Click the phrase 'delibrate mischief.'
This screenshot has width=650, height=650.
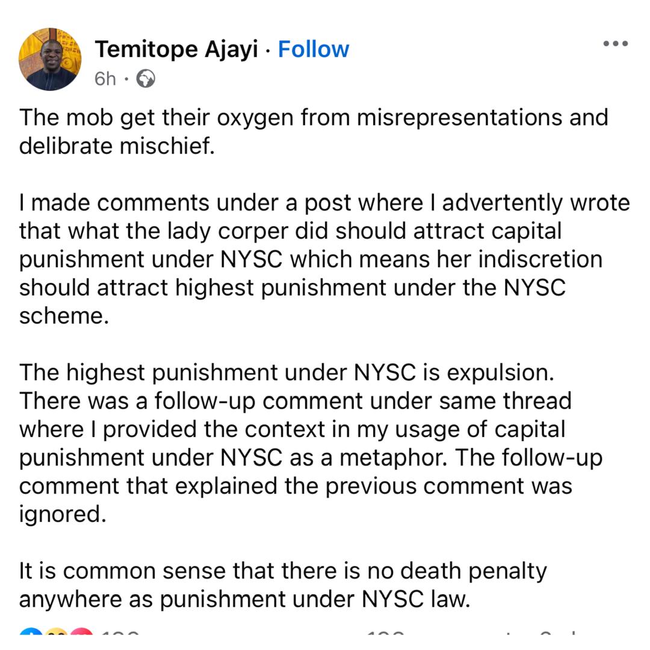pyautogui.click(x=117, y=146)
